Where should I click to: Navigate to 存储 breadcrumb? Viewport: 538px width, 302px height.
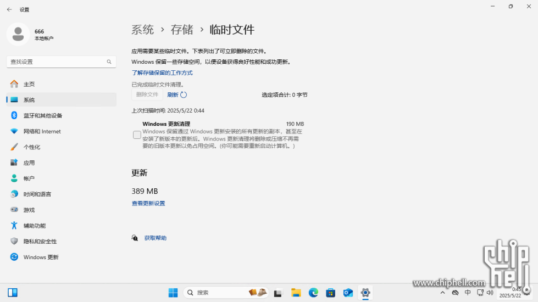(182, 30)
